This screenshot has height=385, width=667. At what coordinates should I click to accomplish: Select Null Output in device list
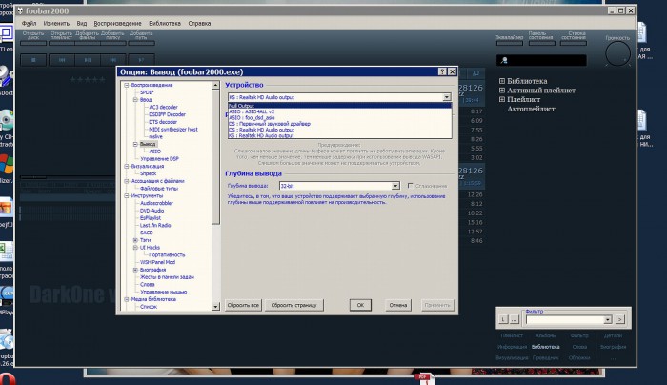(x=339, y=106)
